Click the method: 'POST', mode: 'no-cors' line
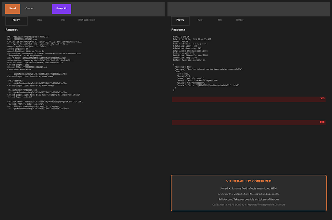 pos(26,104)
